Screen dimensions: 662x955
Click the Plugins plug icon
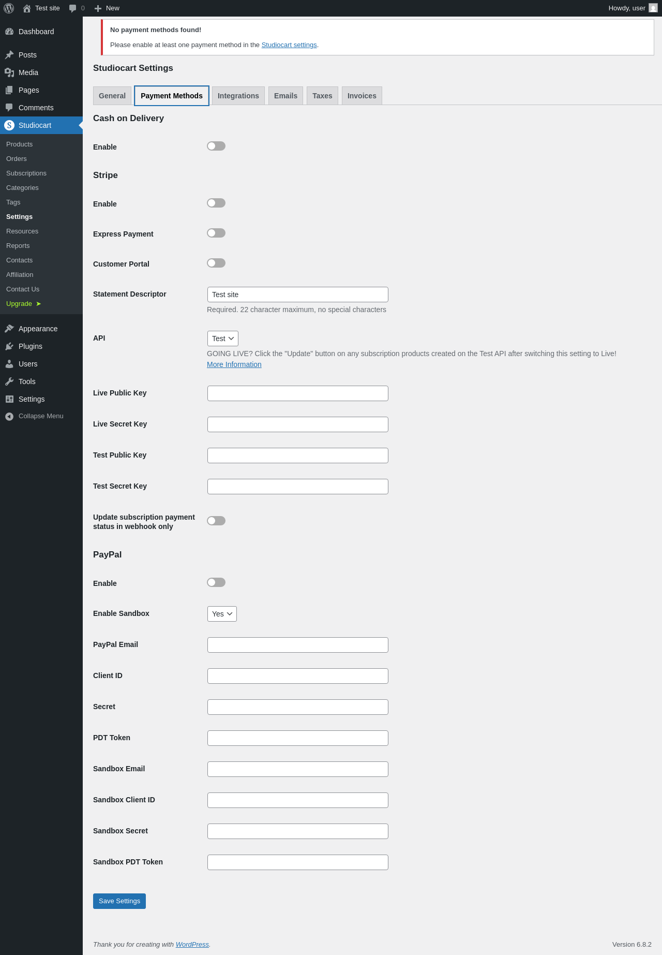click(9, 346)
